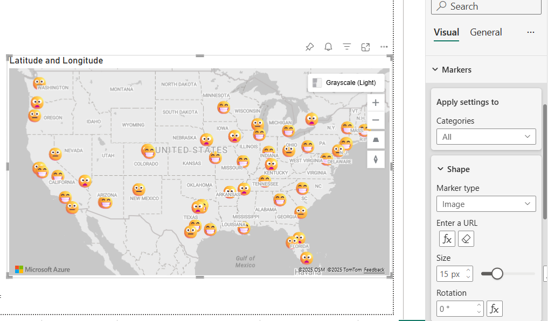Screen dimensions: 548x321
Task: Switch to the General tab
Action: pyautogui.click(x=485, y=32)
